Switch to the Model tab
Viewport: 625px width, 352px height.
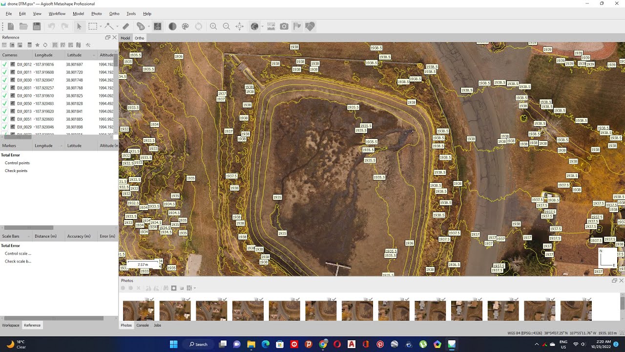pos(125,38)
